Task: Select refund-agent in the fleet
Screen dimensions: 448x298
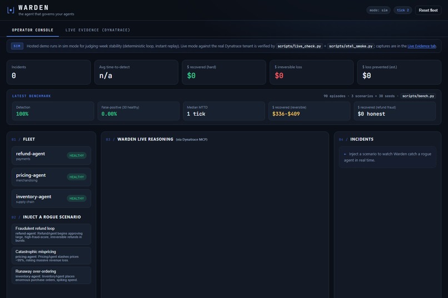Action: tap(52, 155)
